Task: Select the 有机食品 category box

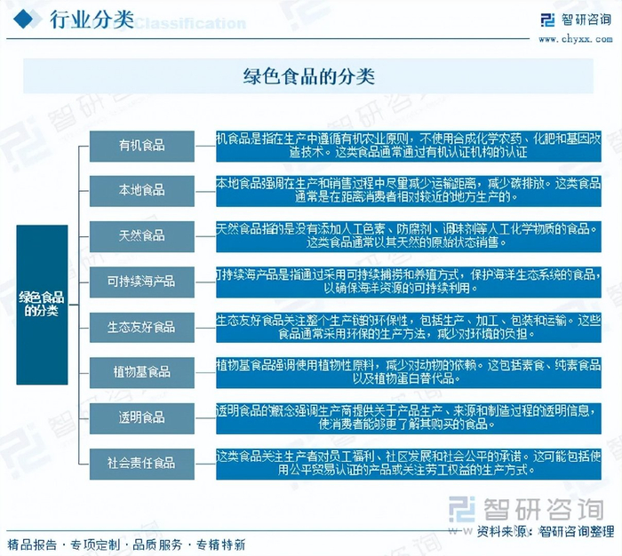Action: point(141,146)
